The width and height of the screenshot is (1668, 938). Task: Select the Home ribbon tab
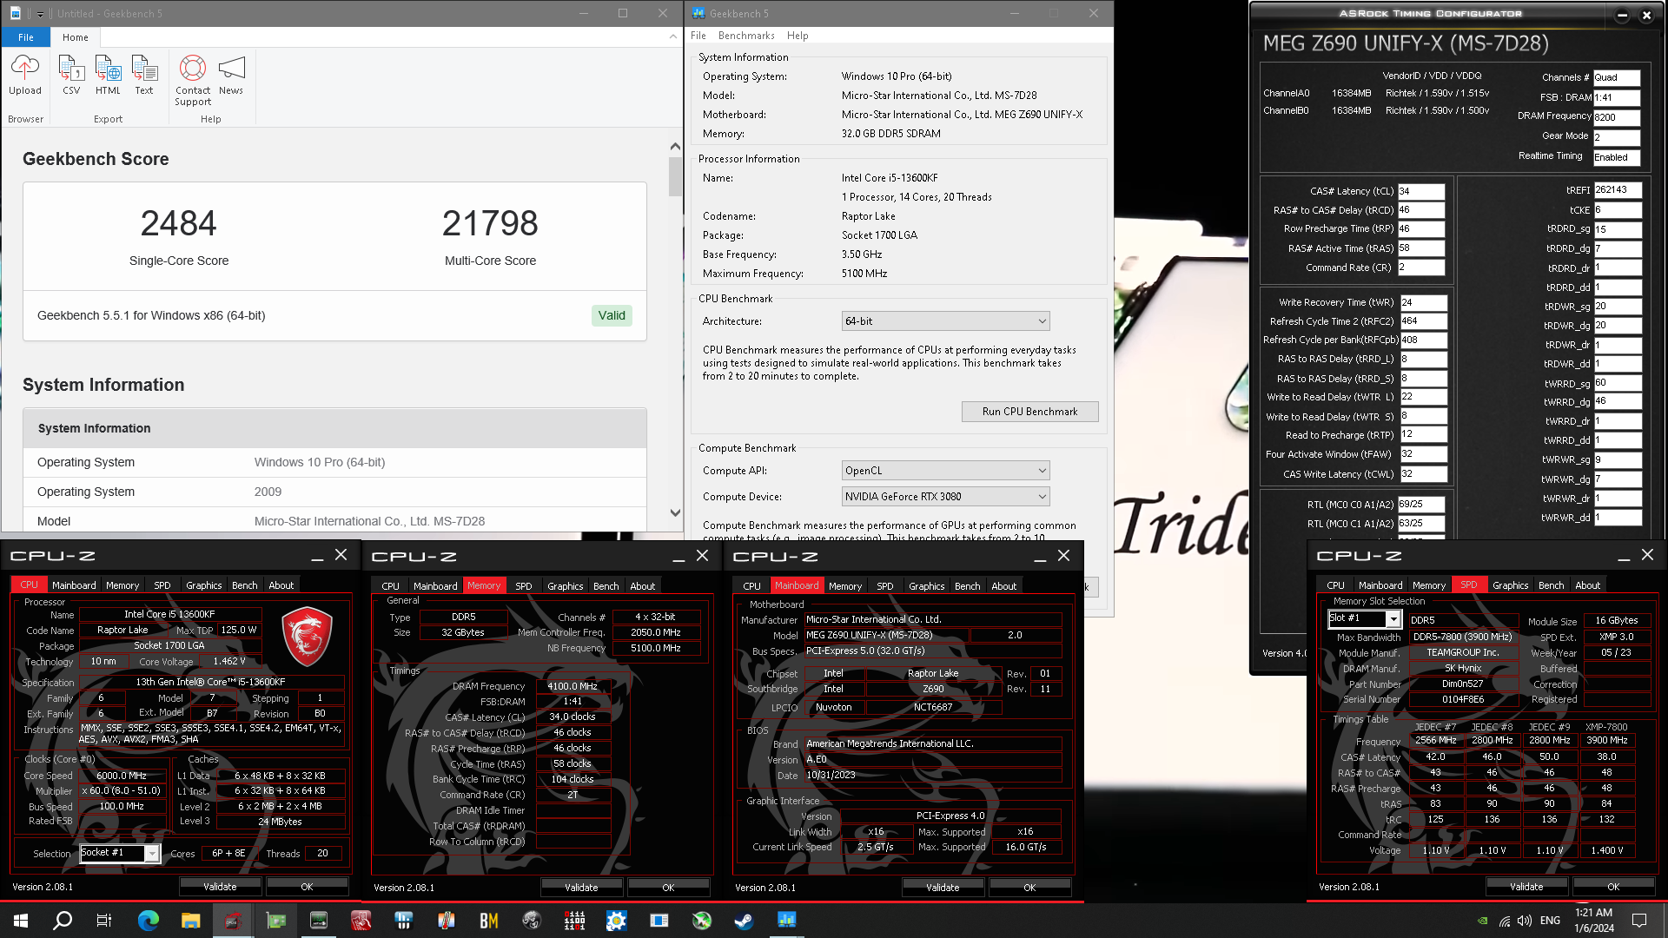pyautogui.click(x=76, y=37)
